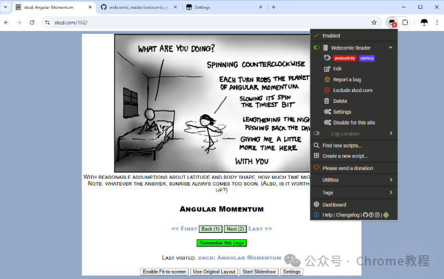Follow the Last >> link
The width and height of the screenshot is (444, 279).
(x=260, y=229)
